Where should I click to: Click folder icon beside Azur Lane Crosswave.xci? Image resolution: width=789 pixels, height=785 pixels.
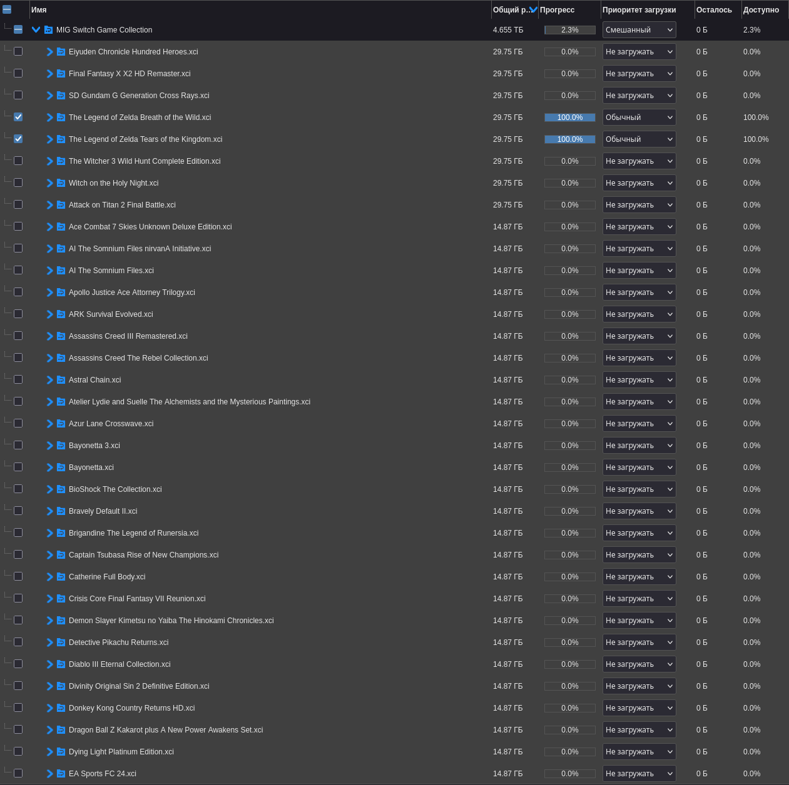[61, 424]
